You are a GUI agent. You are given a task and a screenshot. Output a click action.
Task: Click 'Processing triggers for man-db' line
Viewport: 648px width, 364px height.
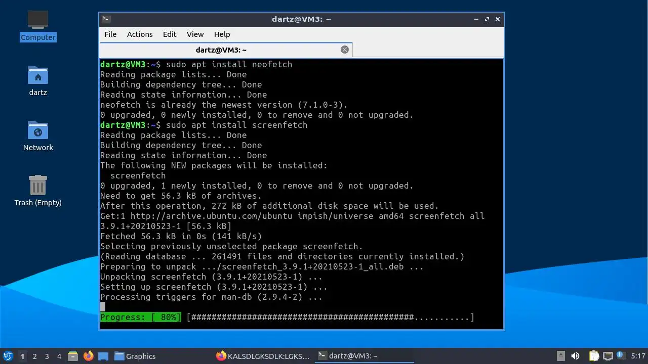(x=212, y=297)
